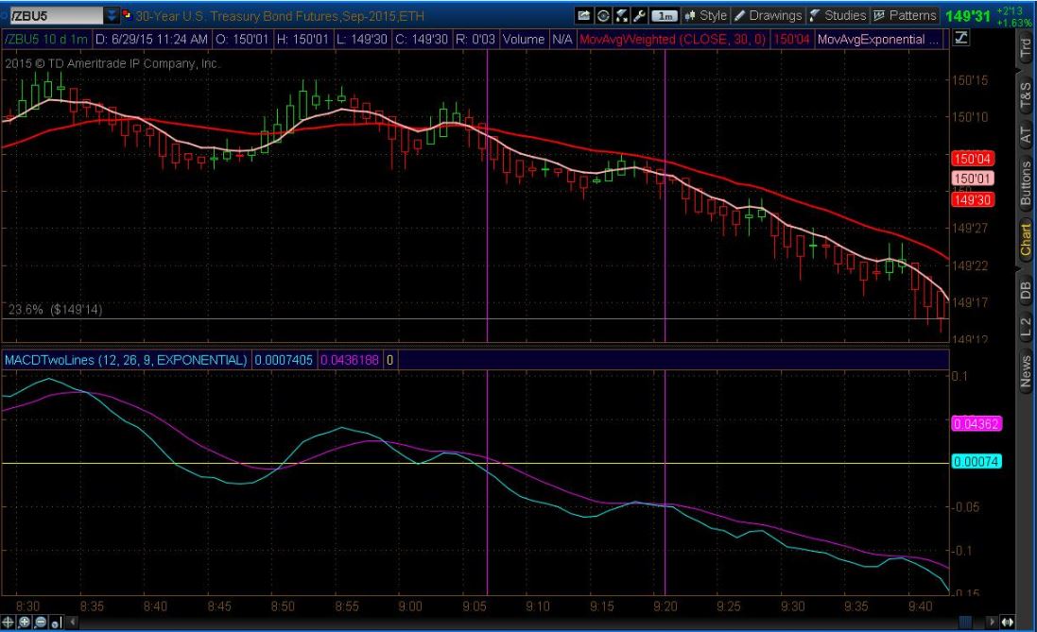This screenshot has width=1037, height=632.
Task: Click the zoom in magnifier icon
Action: click(x=25, y=623)
